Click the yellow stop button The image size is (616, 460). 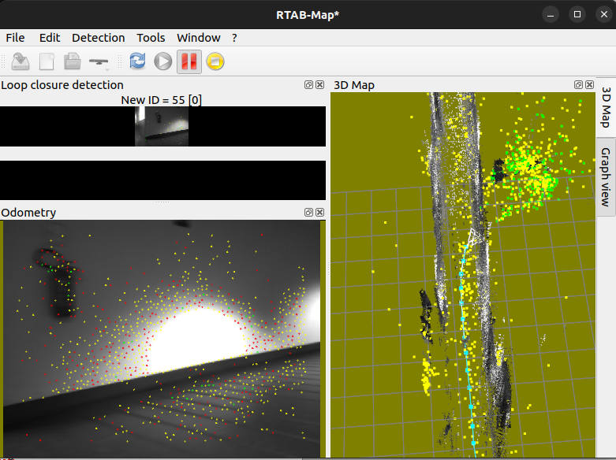click(215, 61)
